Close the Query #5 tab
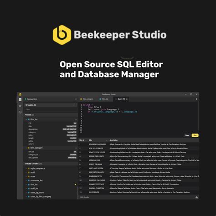 127,99
